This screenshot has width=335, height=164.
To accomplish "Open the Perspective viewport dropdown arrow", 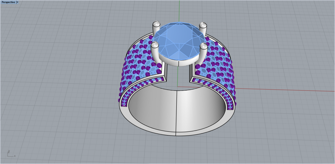I will tap(18, 2).
